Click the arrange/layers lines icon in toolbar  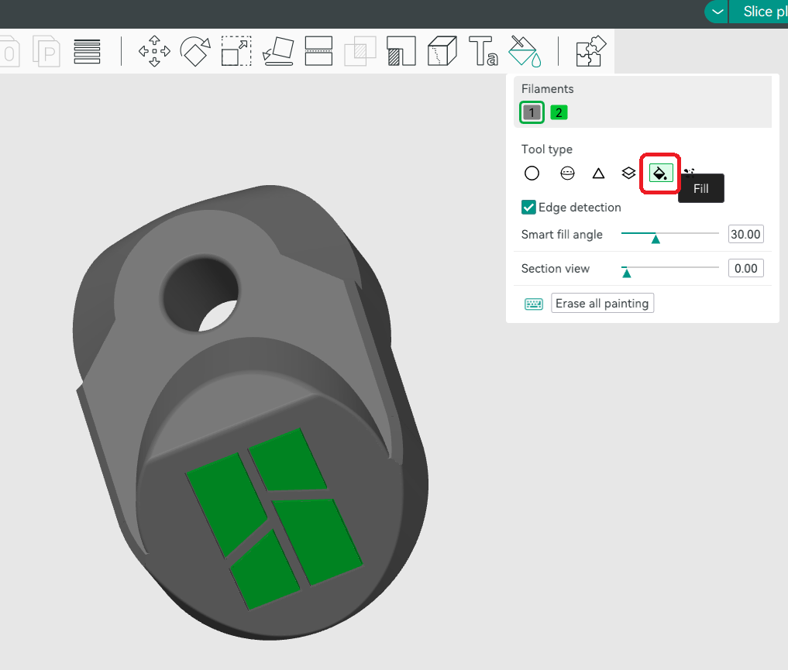point(88,51)
